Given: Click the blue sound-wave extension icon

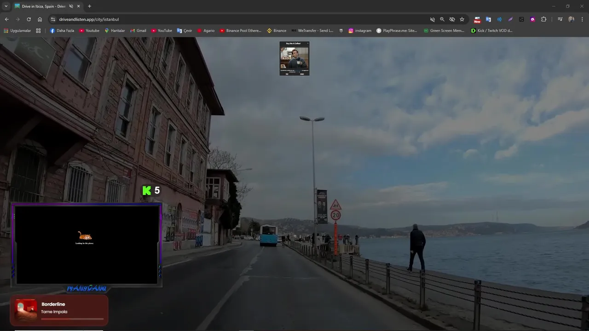Looking at the screenshot, I should (499, 19).
